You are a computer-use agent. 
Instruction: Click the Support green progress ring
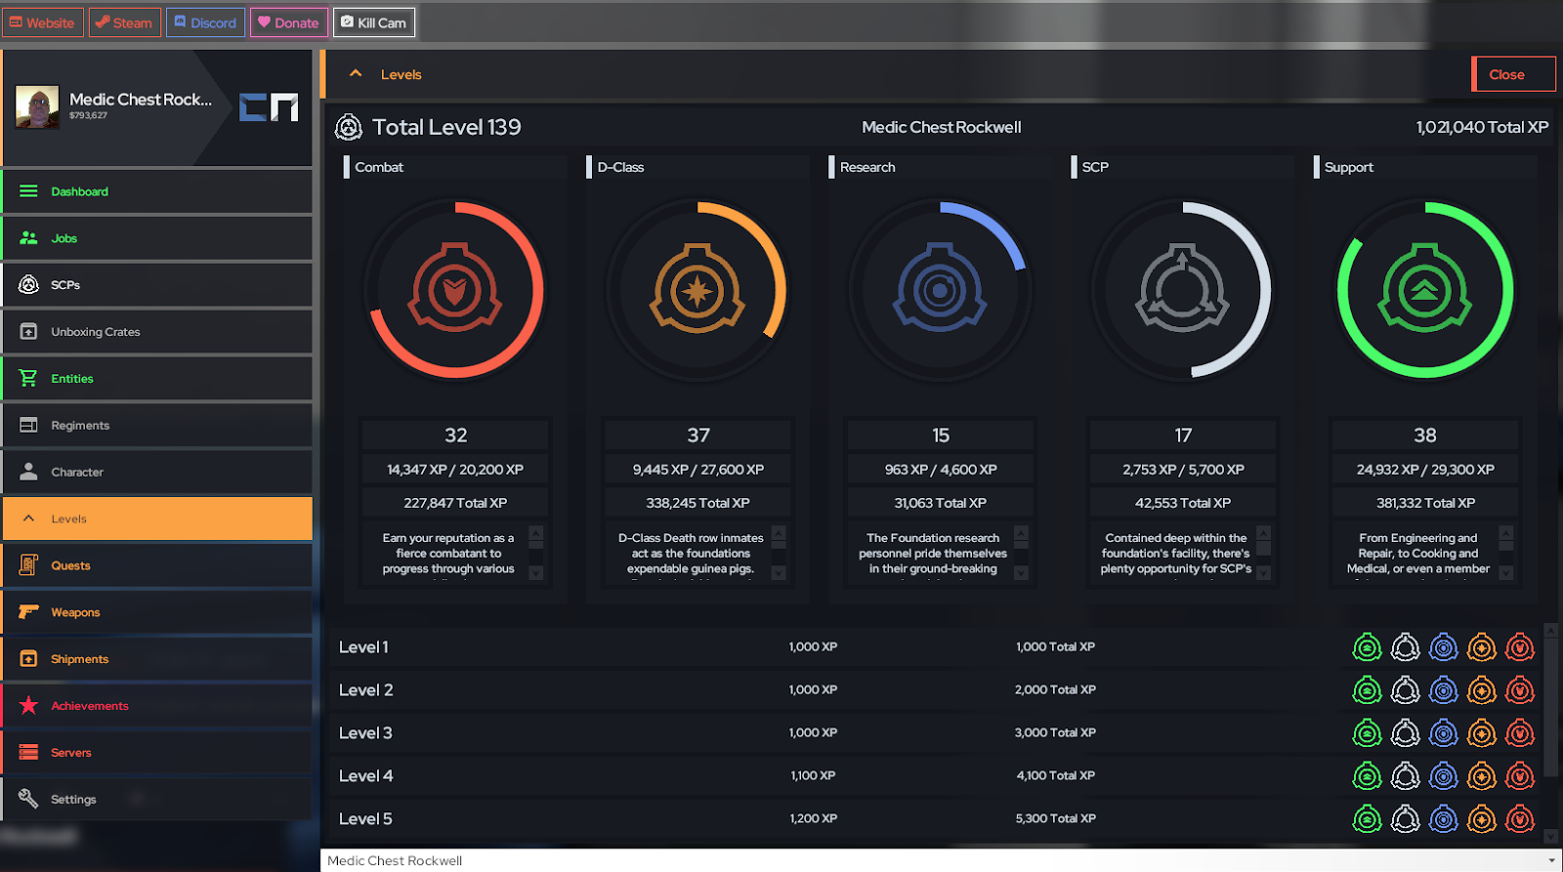pyautogui.click(x=1424, y=290)
